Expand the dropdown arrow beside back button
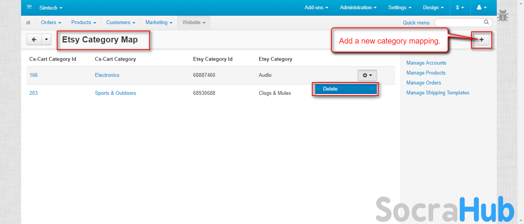The width and height of the screenshot is (524, 224). tap(46, 39)
